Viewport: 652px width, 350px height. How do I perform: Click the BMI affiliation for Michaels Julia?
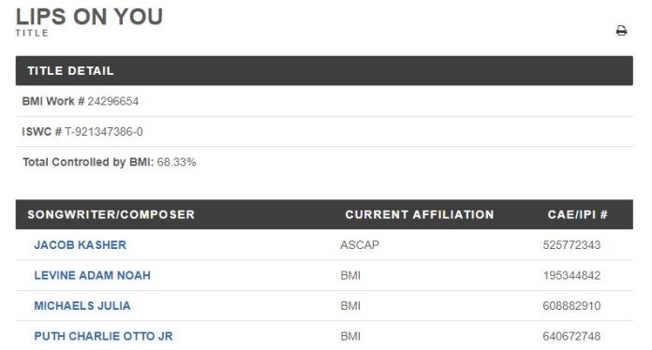coord(350,306)
